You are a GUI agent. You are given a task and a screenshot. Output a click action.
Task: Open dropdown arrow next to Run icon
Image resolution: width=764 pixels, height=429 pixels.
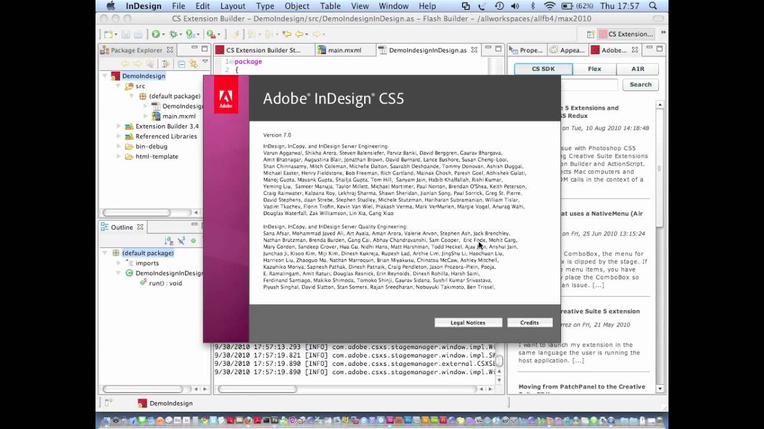click(164, 35)
